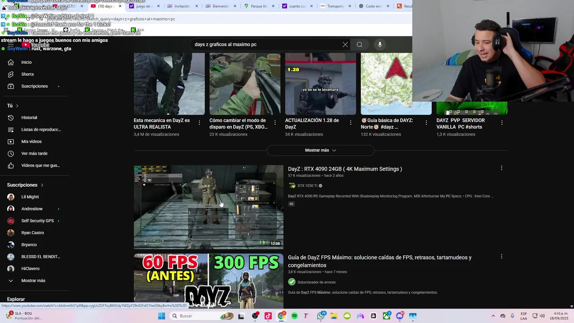574x323 pixels.
Task: Open the SLA - BOG score widget
Action: 25,316
